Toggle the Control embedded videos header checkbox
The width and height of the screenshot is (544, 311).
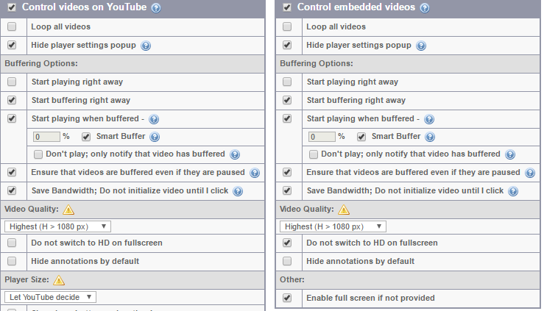(287, 8)
